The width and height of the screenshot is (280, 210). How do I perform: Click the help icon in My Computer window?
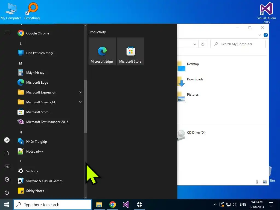[x=266, y=35]
